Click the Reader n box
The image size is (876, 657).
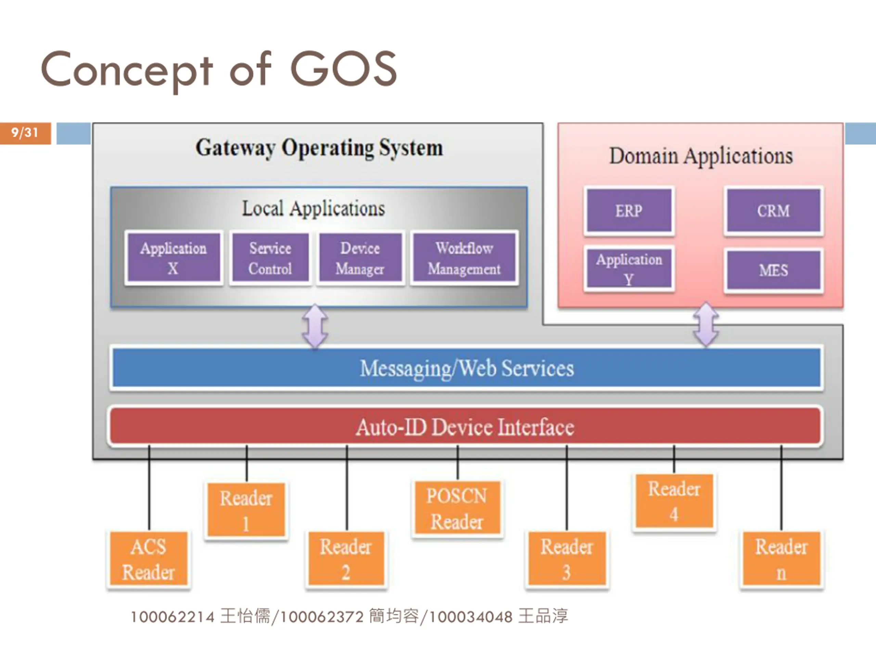point(781,559)
